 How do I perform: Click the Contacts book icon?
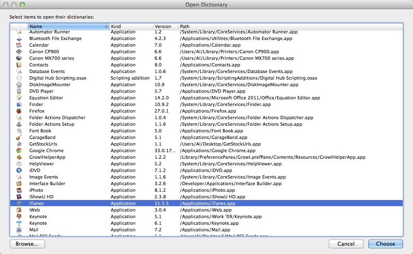pos(19,65)
